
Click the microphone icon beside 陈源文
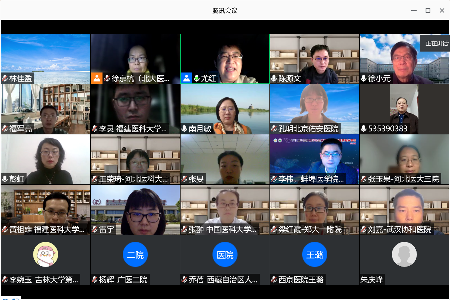pyautogui.click(x=274, y=78)
